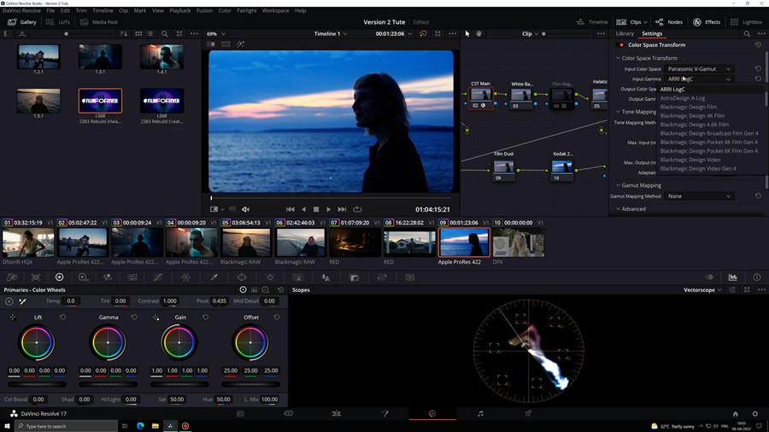Open the Vectorscope type dropdown

point(703,290)
